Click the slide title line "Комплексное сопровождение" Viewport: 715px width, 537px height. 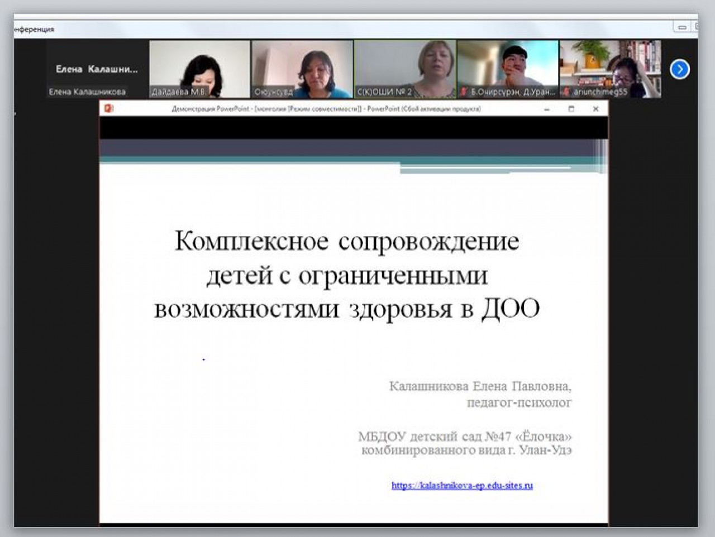click(x=347, y=242)
